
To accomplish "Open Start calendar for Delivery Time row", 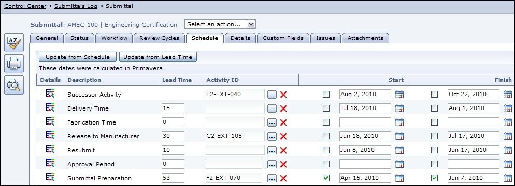I will (399, 109).
